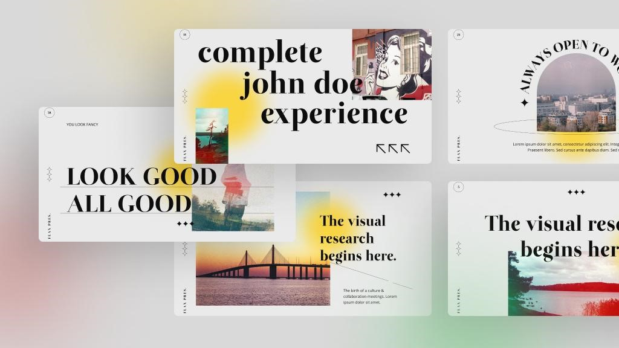Click the vertical "FLAX PRES." label on the LOOK GOOD slide

pos(50,226)
